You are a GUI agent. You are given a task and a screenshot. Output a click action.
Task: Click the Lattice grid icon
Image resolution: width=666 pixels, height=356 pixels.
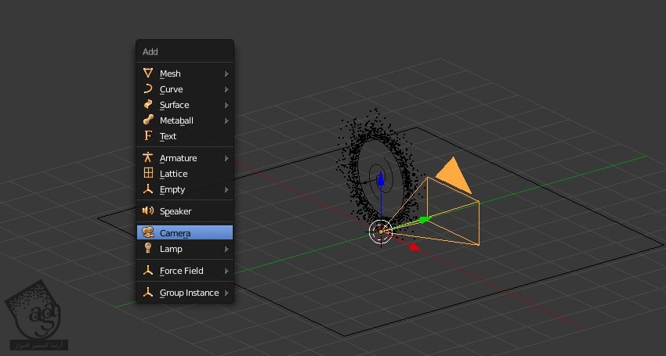click(x=148, y=173)
